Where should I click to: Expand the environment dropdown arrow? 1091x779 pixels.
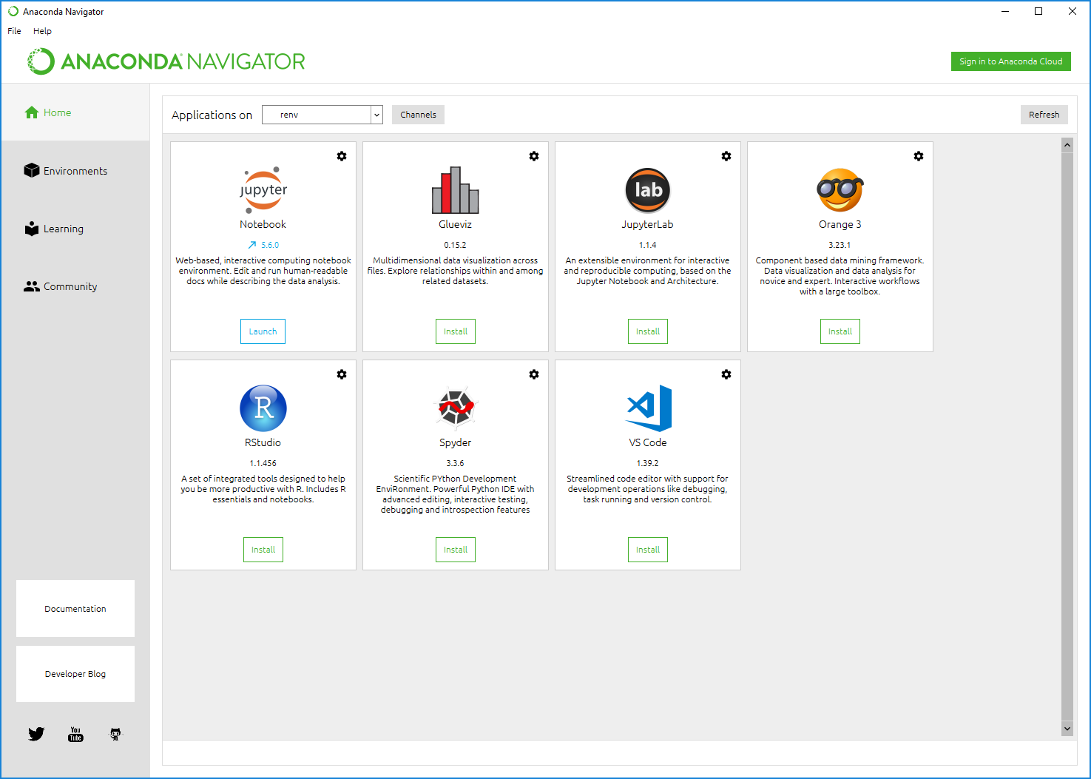click(376, 115)
